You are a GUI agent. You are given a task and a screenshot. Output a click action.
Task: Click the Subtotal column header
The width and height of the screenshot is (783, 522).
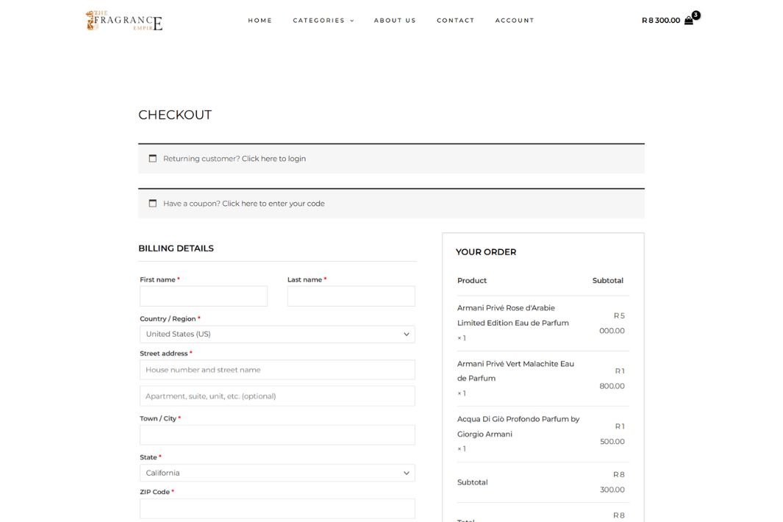point(608,280)
